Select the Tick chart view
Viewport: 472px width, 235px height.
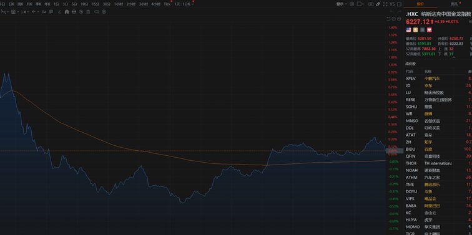click(167, 4)
